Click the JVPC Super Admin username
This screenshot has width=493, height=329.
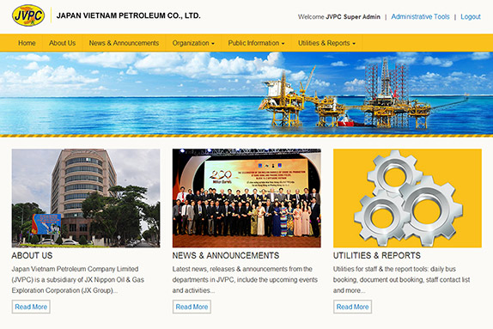353,16
